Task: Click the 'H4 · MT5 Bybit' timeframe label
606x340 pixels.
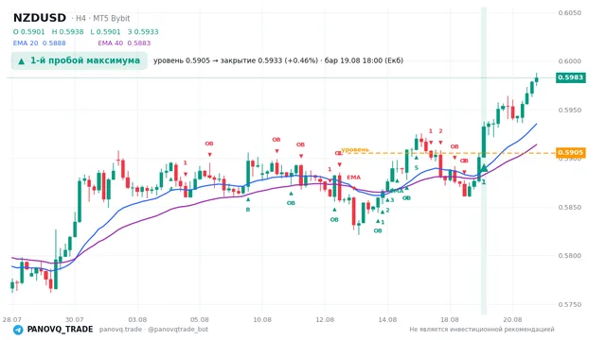Action: pyautogui.click(x=103, y=18)
